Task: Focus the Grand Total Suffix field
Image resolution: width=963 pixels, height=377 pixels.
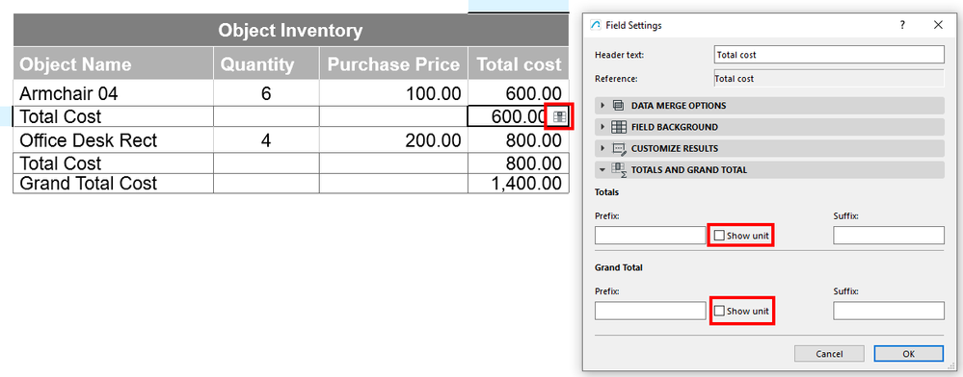Action: [889, 311]
